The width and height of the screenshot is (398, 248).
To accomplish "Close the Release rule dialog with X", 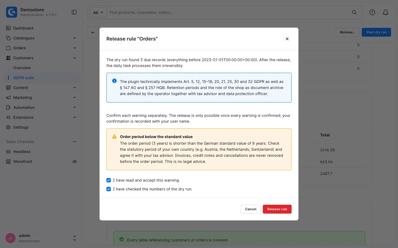I will pos(287,39).
